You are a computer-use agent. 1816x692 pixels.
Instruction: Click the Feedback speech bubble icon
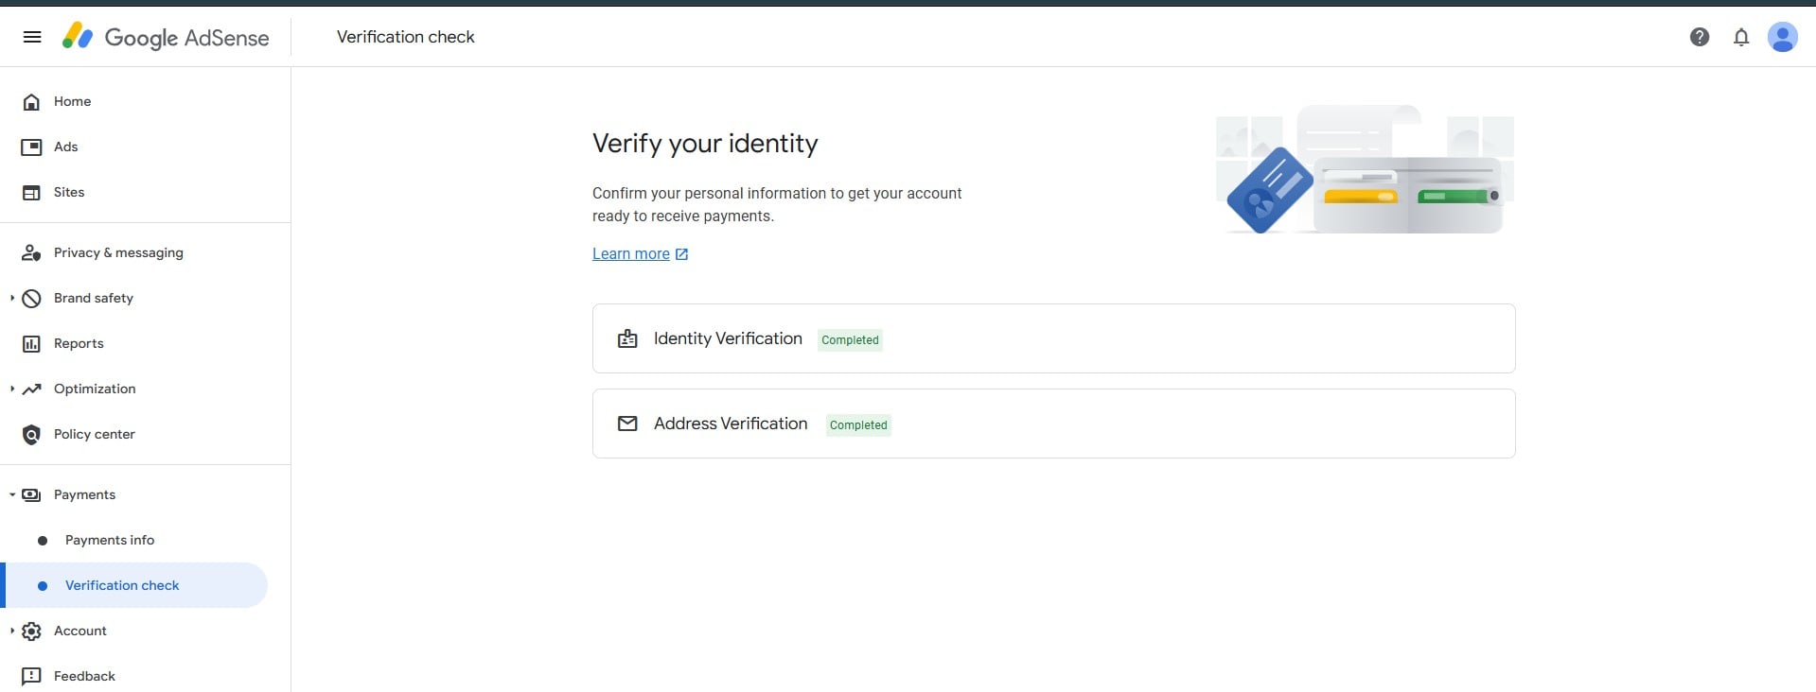[x=31, y=677]
